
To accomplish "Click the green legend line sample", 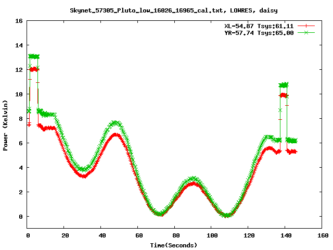I will [306, 32].
